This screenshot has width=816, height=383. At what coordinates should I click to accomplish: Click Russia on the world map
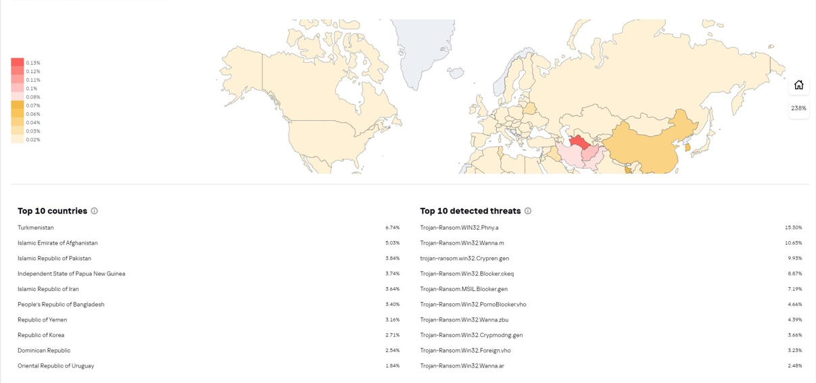(642, 81)
